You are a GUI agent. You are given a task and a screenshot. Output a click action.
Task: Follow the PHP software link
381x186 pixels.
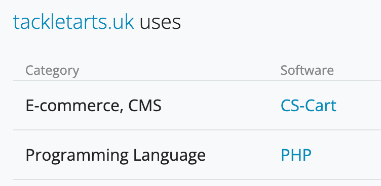click(296, 155)
